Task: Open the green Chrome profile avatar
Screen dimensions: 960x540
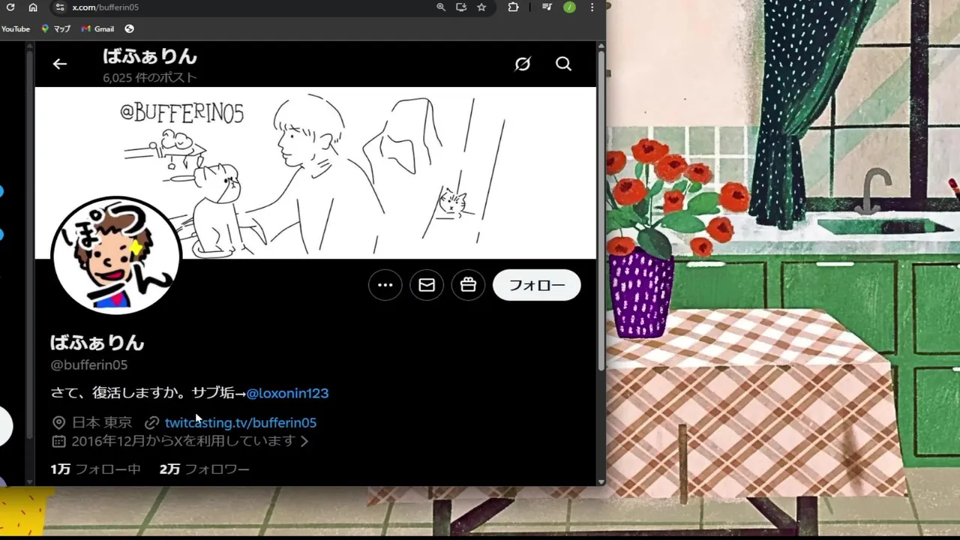Action: tap(570, 7)
